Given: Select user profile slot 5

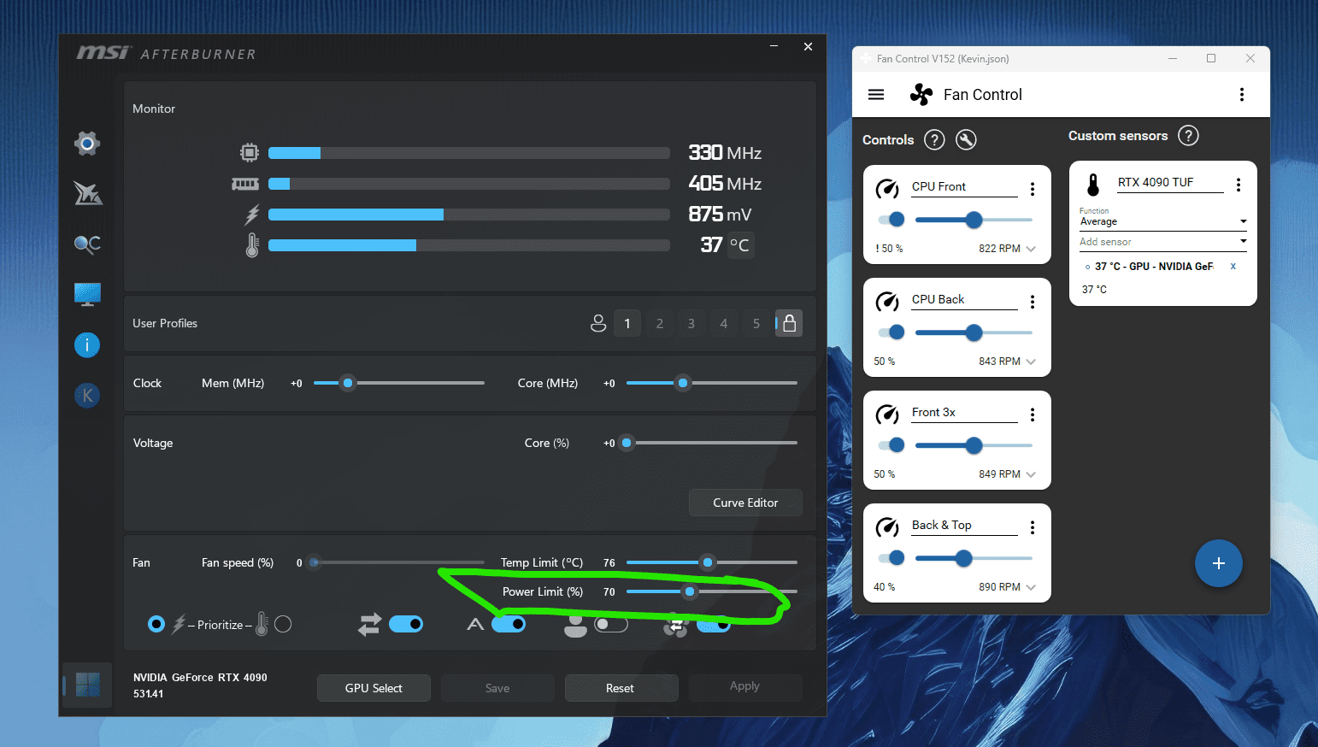Looking at the screenshot, I should [x=756, y=323].
